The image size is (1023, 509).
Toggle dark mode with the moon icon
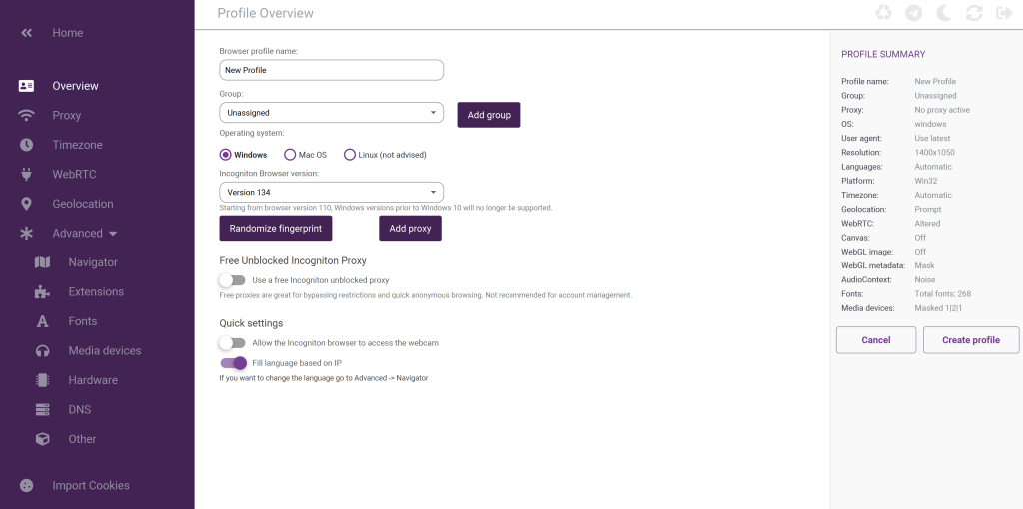pyautogui.click(x=944, y=13)
